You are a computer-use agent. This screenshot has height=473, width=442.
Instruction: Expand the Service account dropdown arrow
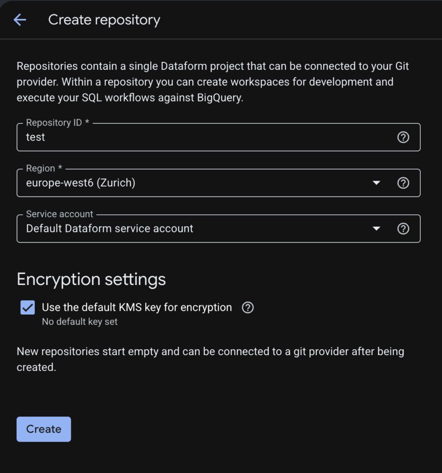click(x=376, y=229)
